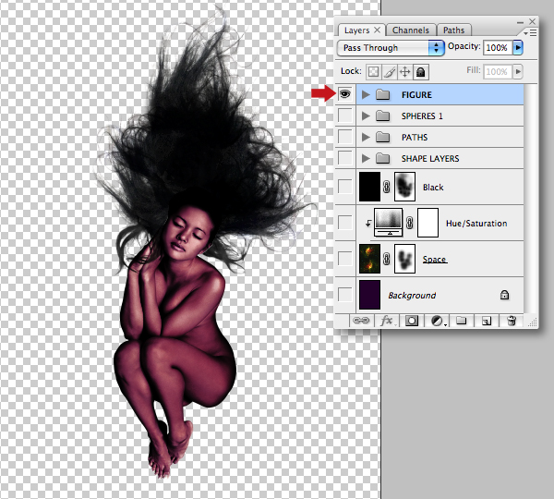This screenshot has height=499, width=554.
Task: Hide the FIGURE group with the eye icon
Action: point(344,94)
